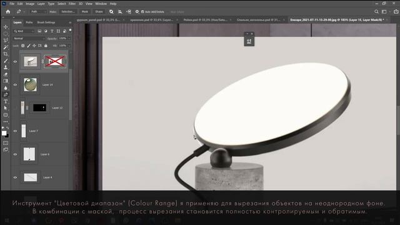Click the floating panel's properties icon
The height and width of the screenshot is (225, 400).
(249, 41)
